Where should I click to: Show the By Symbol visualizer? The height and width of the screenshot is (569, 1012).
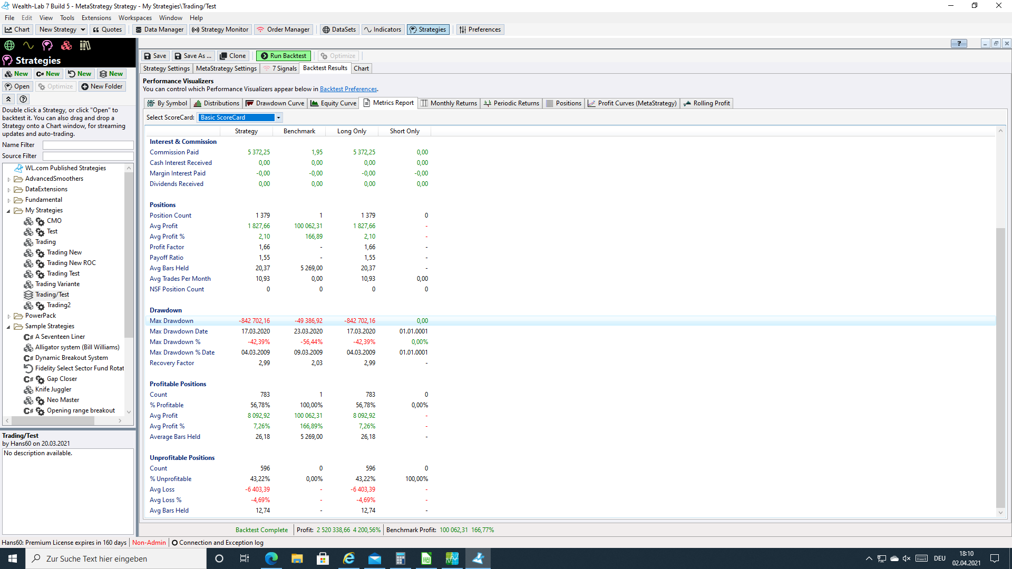pos(167,103)
